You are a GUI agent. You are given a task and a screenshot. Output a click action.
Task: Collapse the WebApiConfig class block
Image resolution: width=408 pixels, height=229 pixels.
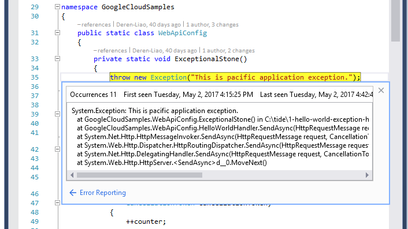[58, 33]
